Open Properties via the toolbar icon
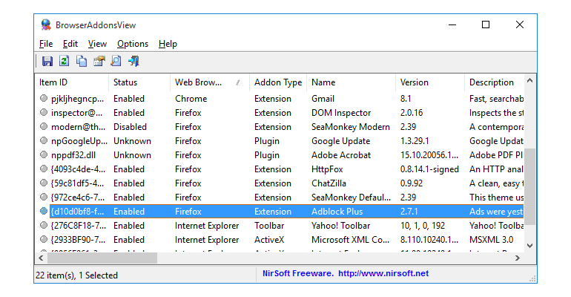This screenshot has height=297, width=571. tap(99, 62)
